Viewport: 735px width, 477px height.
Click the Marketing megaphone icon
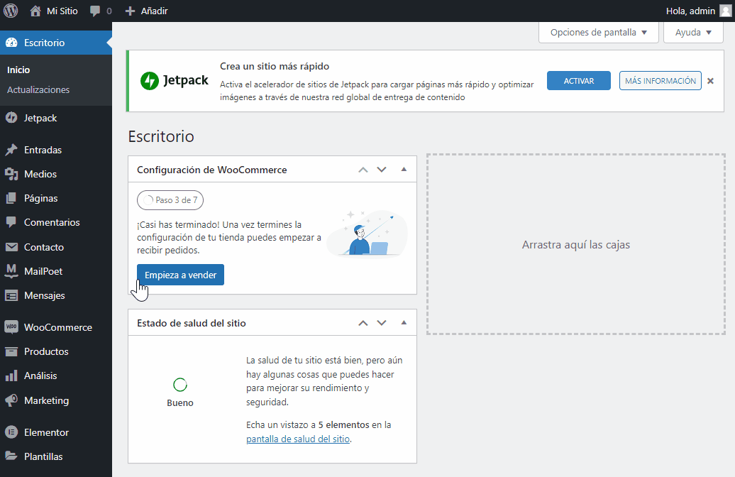pyautogui.click(x=11, y=400)
